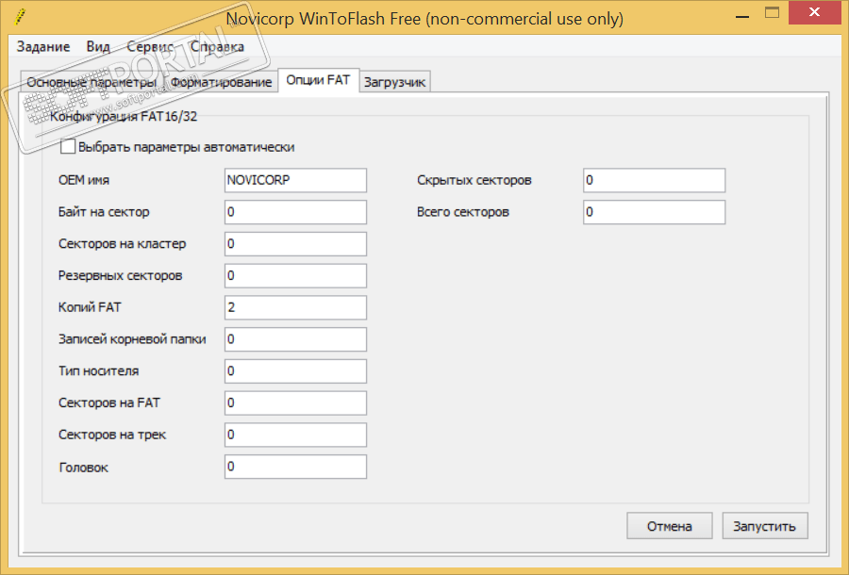Select the Копий FAT input field
Screen dimensions: 849x575
[295, 307]
